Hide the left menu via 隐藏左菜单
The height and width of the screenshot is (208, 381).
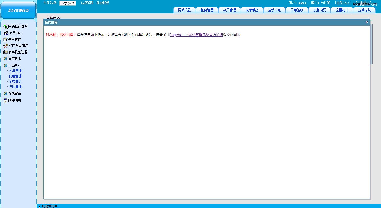coord(49,206)
